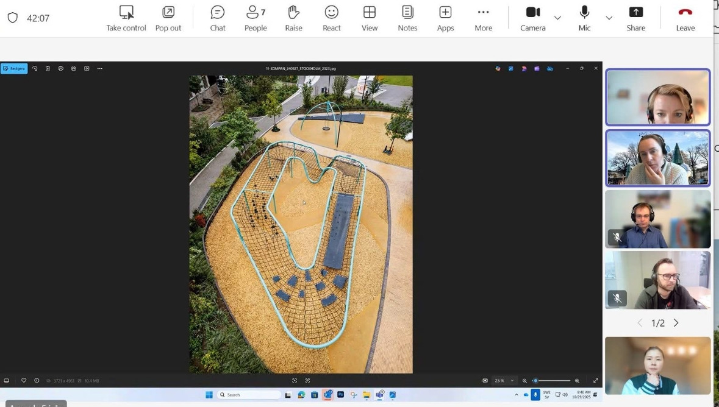Toggle the Mic mute state
The image size is (719, 407).
(584, 18)
